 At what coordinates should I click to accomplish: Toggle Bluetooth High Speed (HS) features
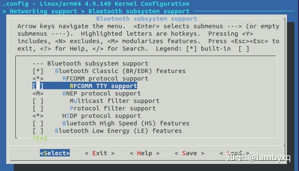38,123
